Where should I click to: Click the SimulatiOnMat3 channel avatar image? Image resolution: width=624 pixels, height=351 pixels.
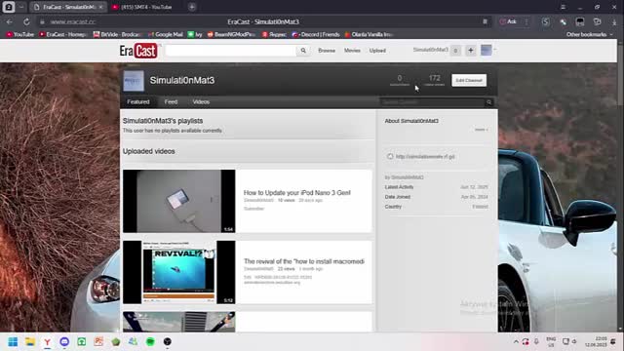(x=134, y=81)
